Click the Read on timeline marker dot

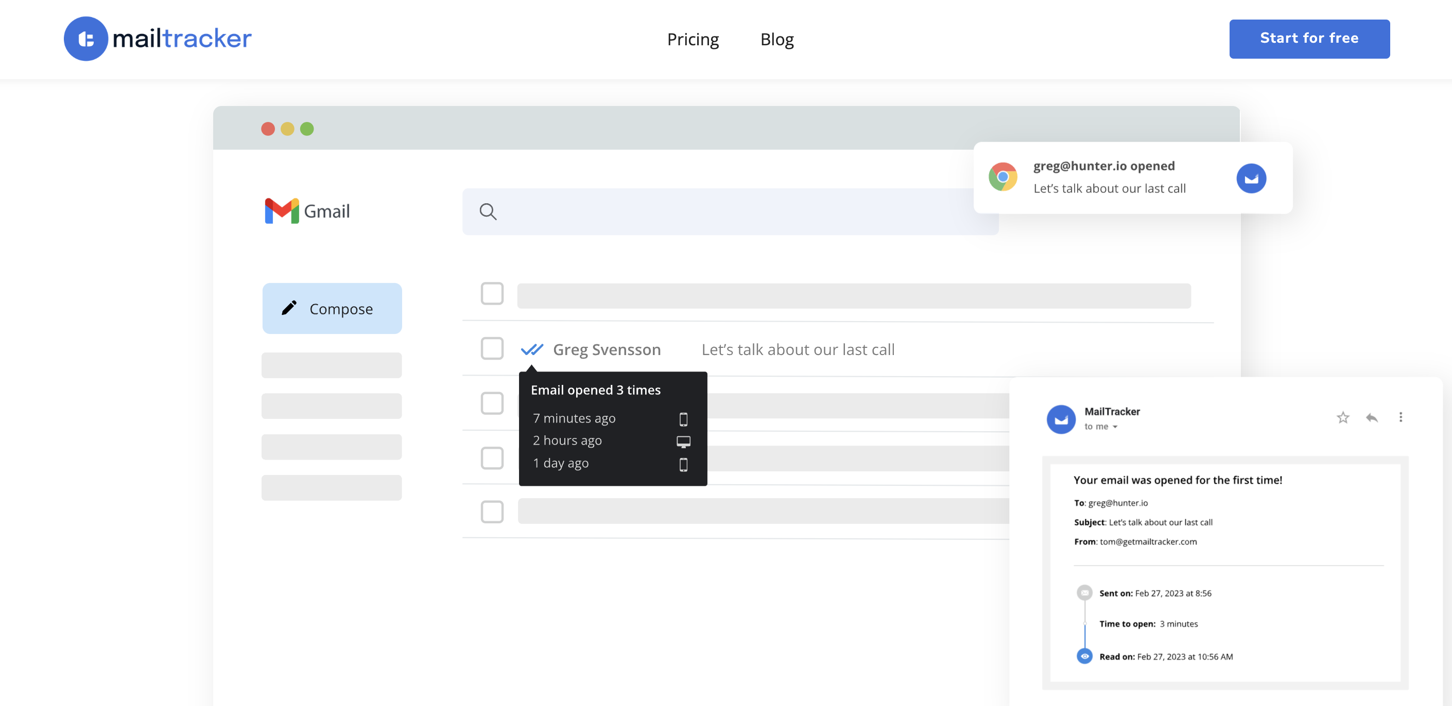(x=1084, y=656)
